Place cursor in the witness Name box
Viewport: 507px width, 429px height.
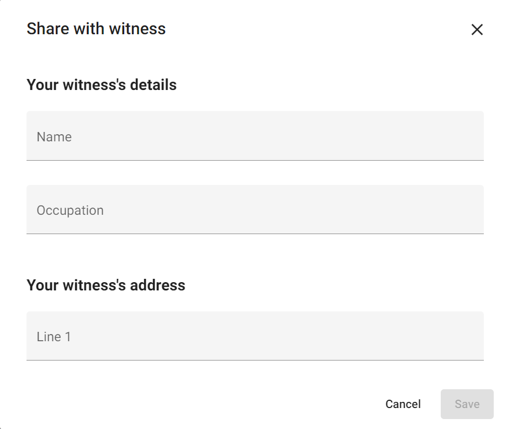tap(255, 136)
